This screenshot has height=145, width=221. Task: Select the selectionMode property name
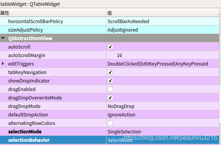[x=25, y=132]
